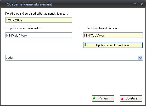The width and height of the screenshot is (146, 106).
Task: Select the Predloženi format datuma yellow field
Action: [x=113, y=35]
